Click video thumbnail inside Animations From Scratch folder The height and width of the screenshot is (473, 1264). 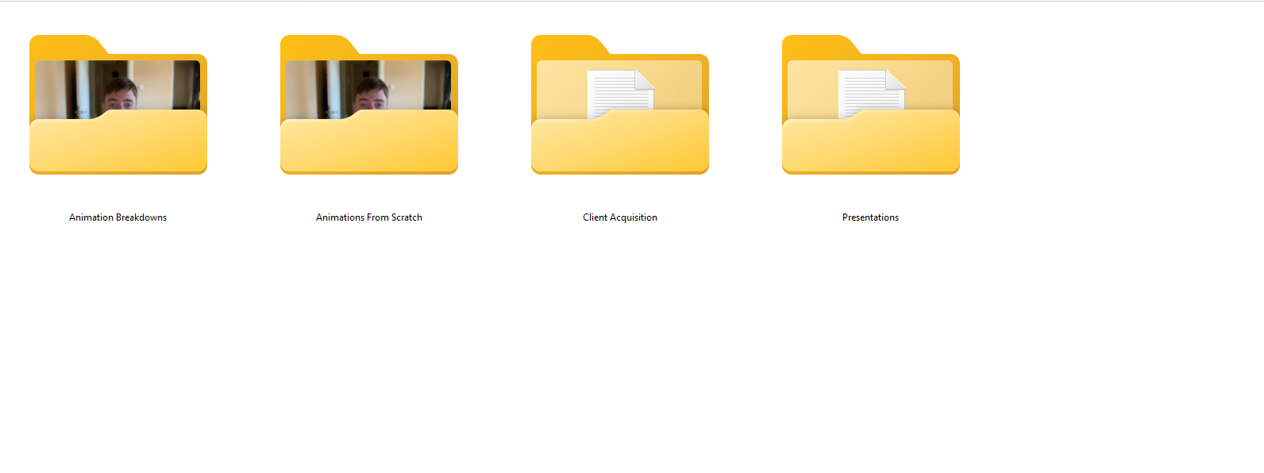[368, 87]
